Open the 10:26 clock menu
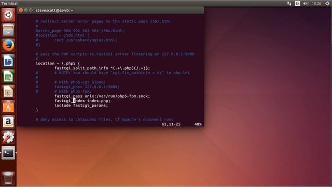 click(x=316, y=4)
